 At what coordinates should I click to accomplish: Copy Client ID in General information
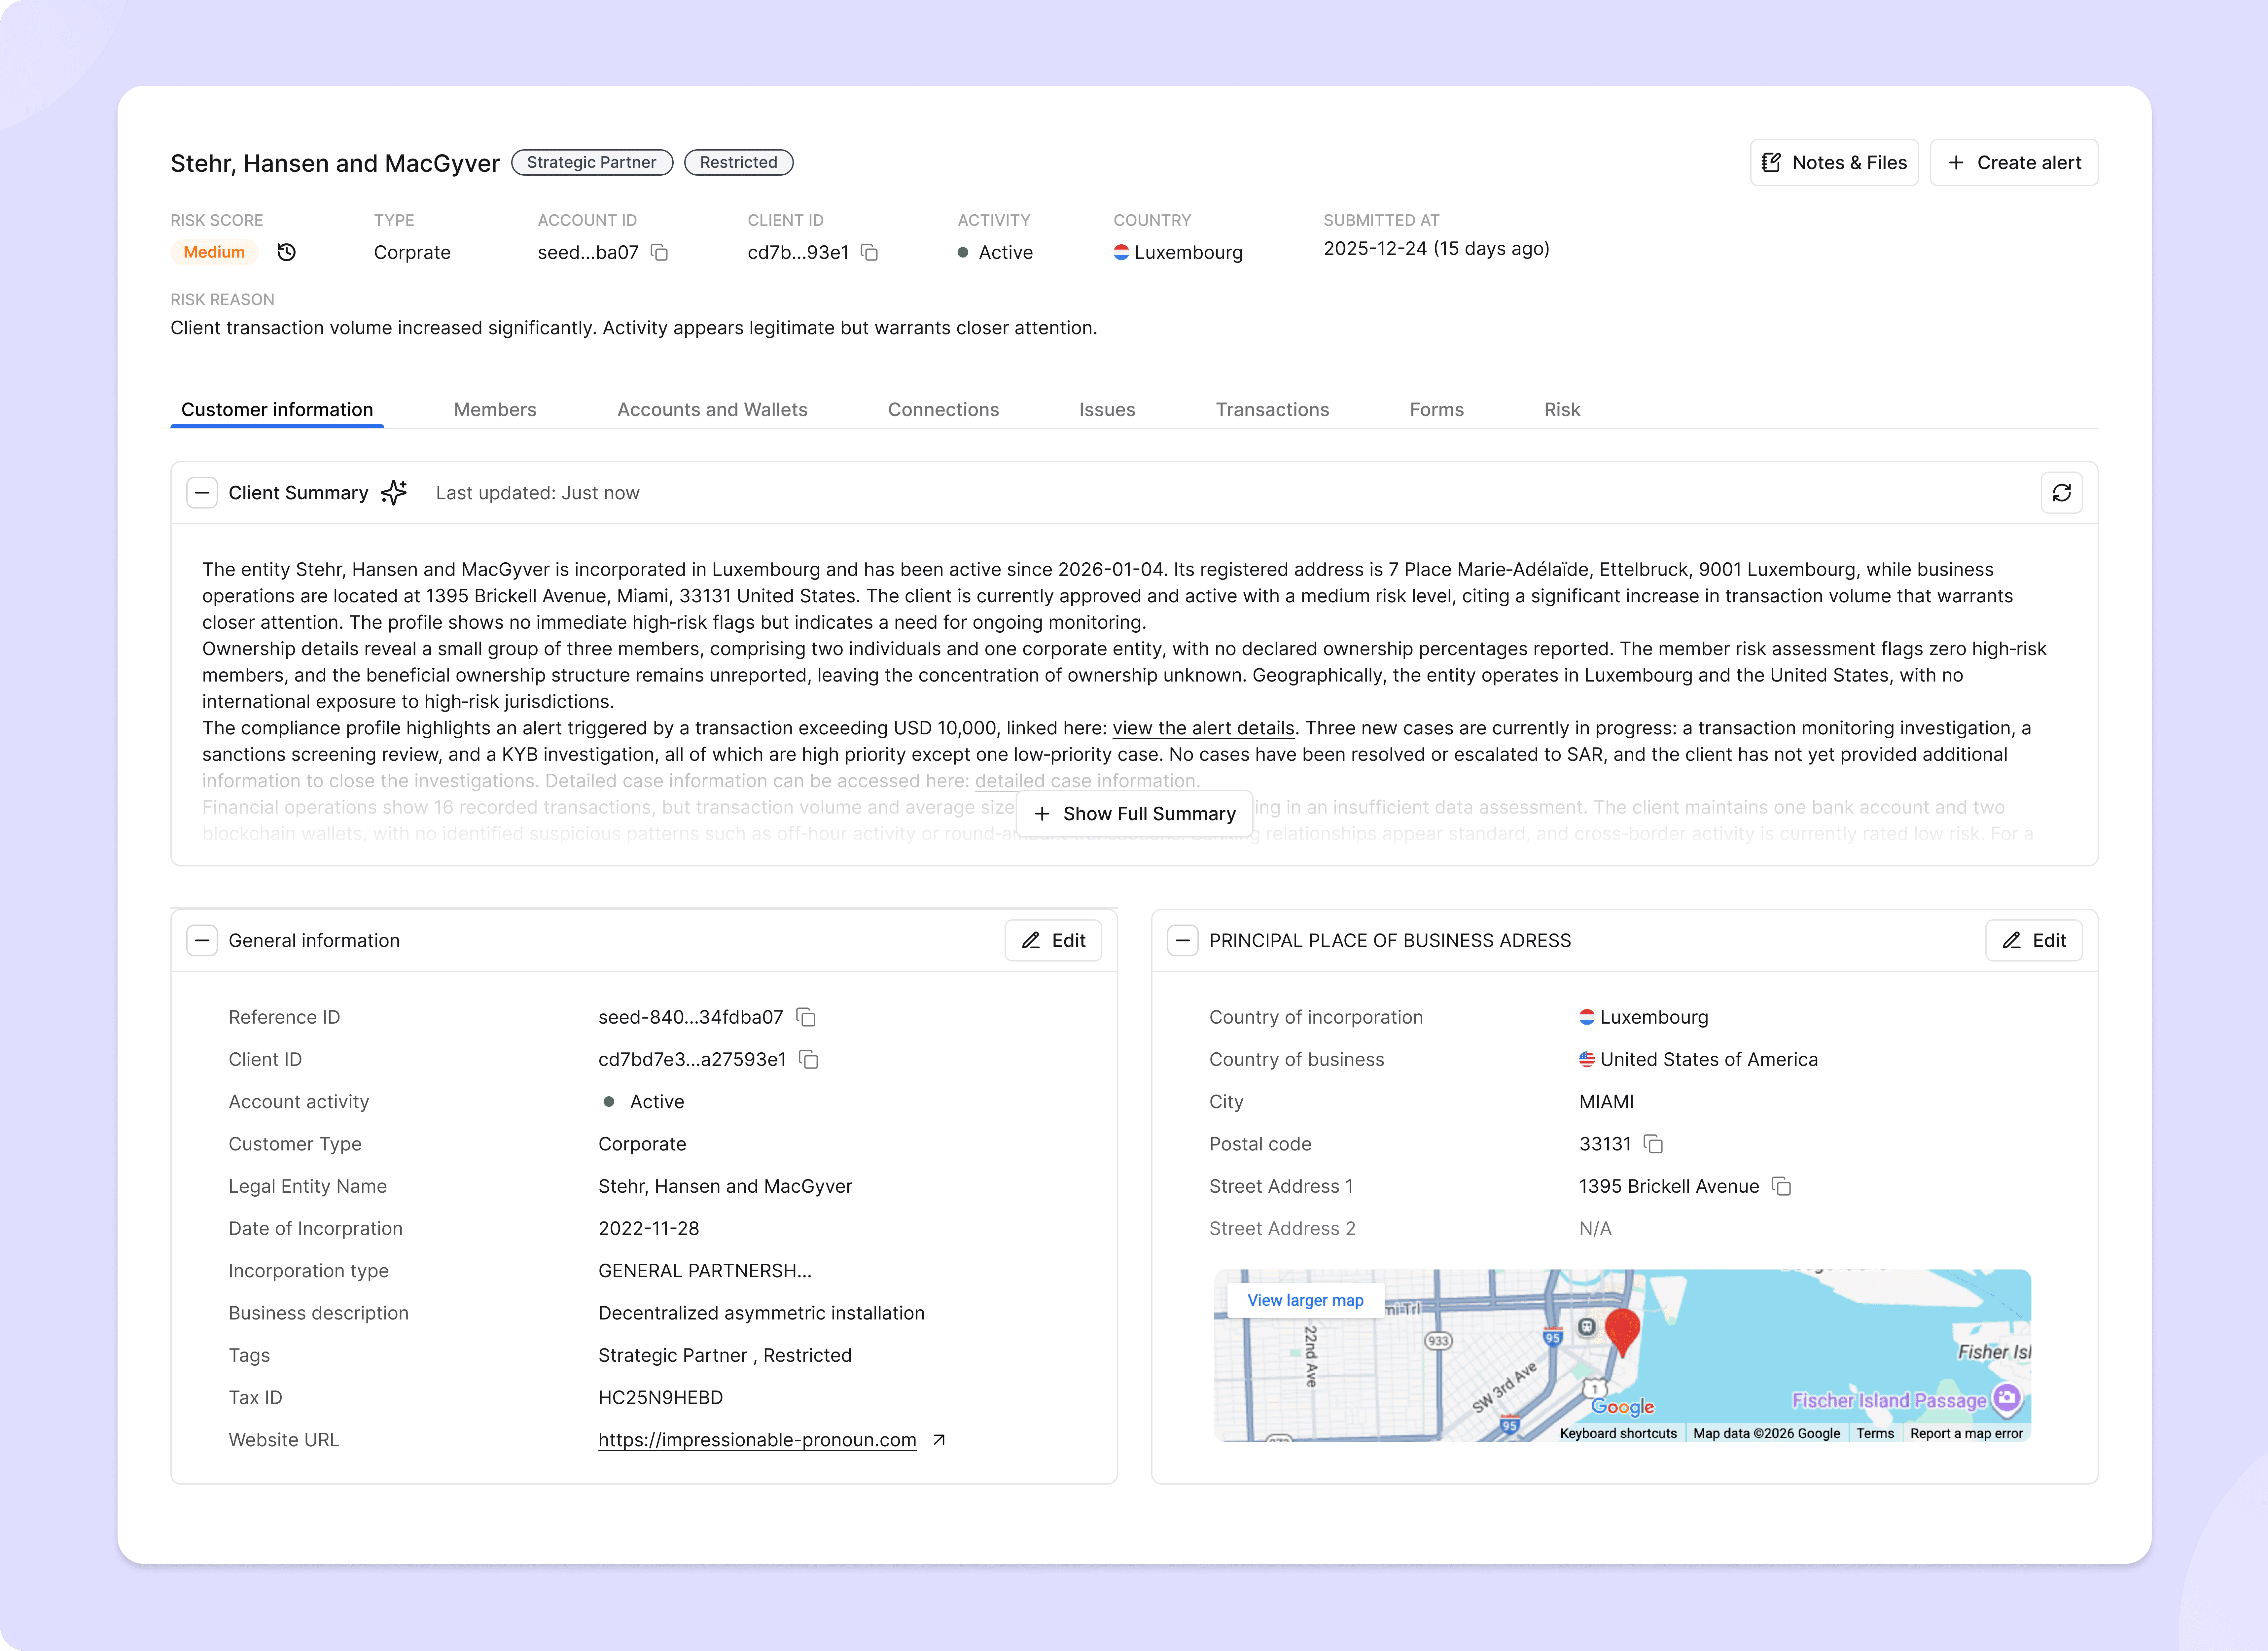click(x=809, y=1059)
